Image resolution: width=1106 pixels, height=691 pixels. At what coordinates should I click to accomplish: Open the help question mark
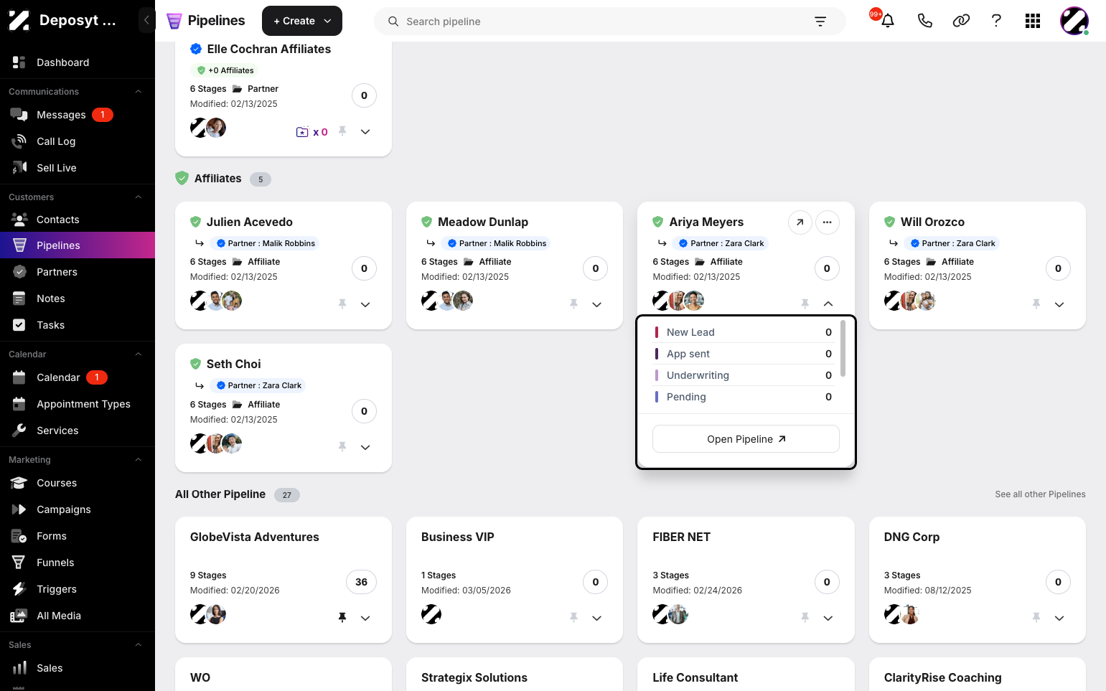(996, 21)
